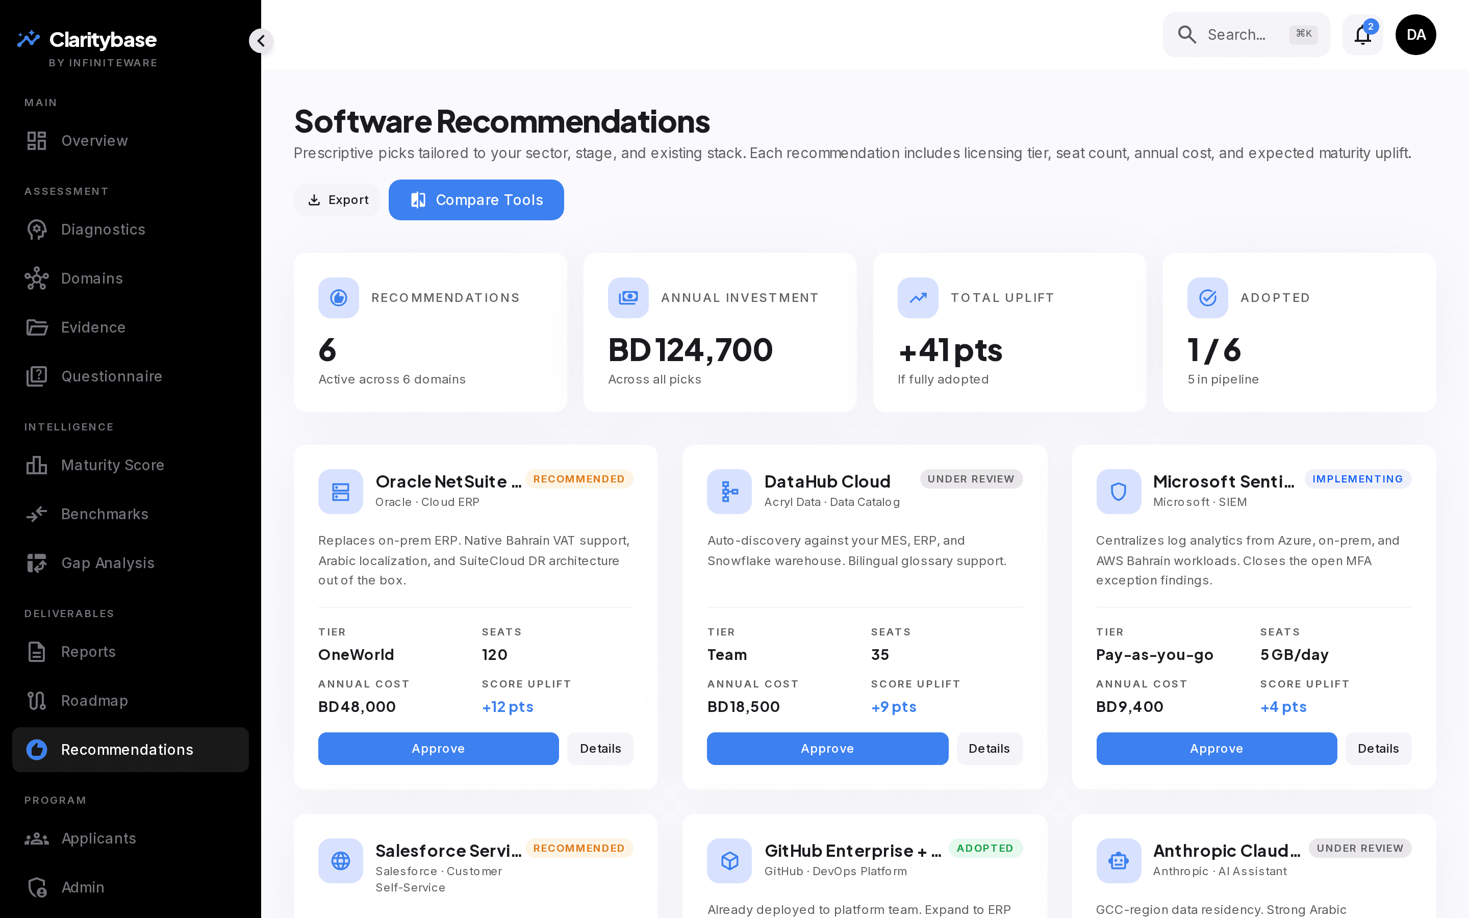Click the Software Recommendations page heading

click(x=501, y=121)
